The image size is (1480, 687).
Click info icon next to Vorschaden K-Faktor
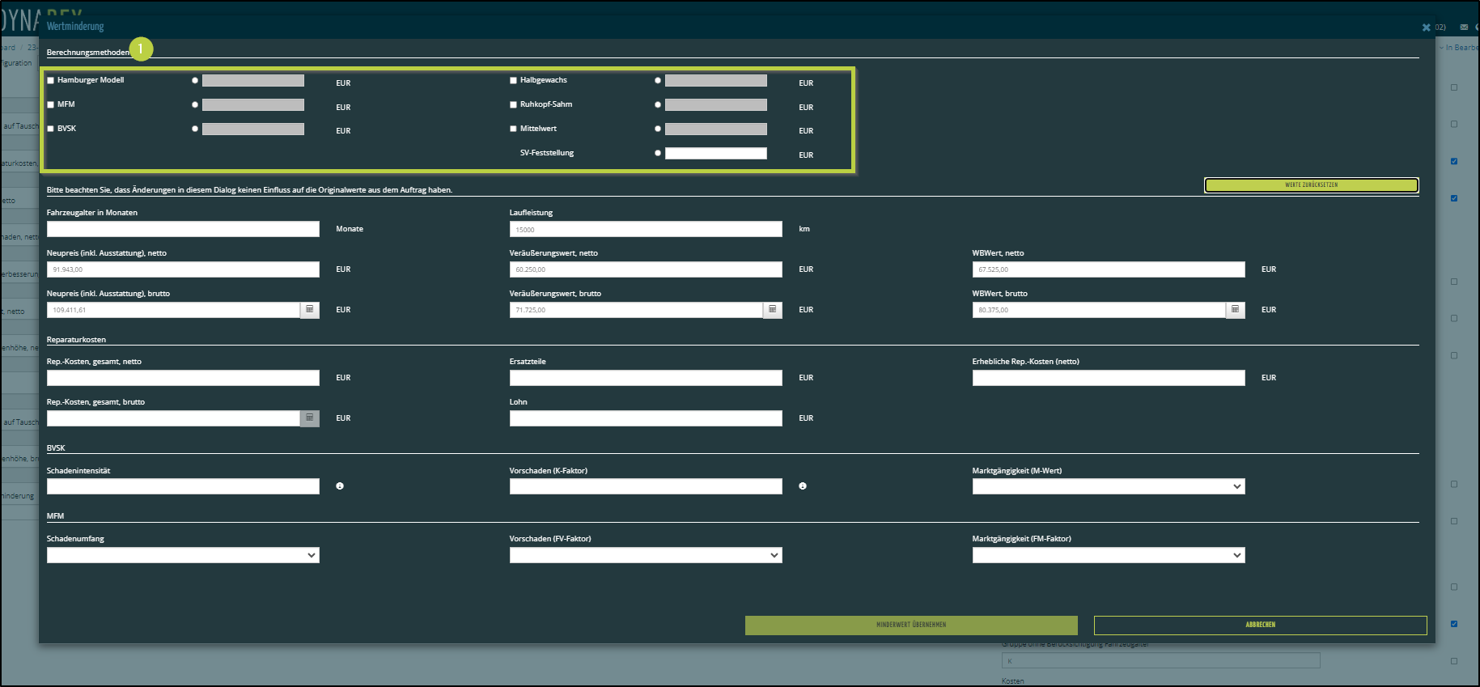tap(803, 486)
